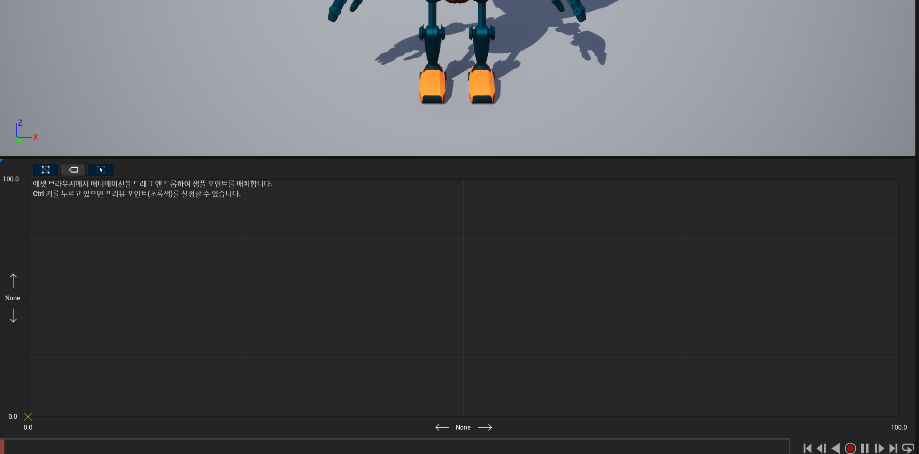The height and width of the screenshot is (454, 919).
Task: Click the vertical axis None label
Action: pyautogui.click(x=12, y=298)
